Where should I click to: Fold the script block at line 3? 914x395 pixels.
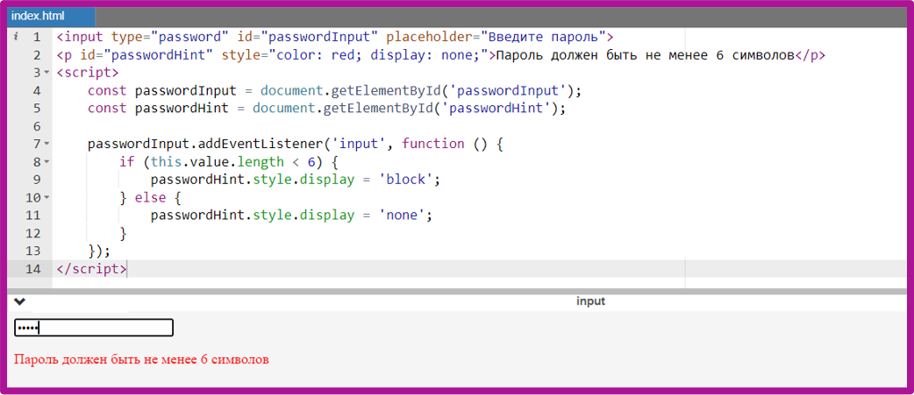[x=46, y=73]
